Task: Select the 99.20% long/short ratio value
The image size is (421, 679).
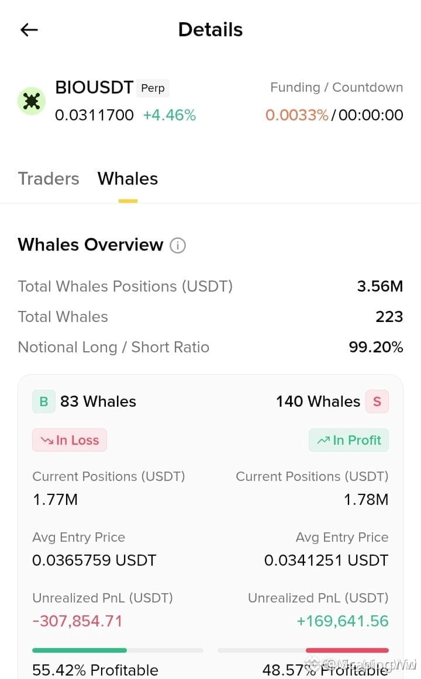Action: pyautogui.click(x=376, y=347)
